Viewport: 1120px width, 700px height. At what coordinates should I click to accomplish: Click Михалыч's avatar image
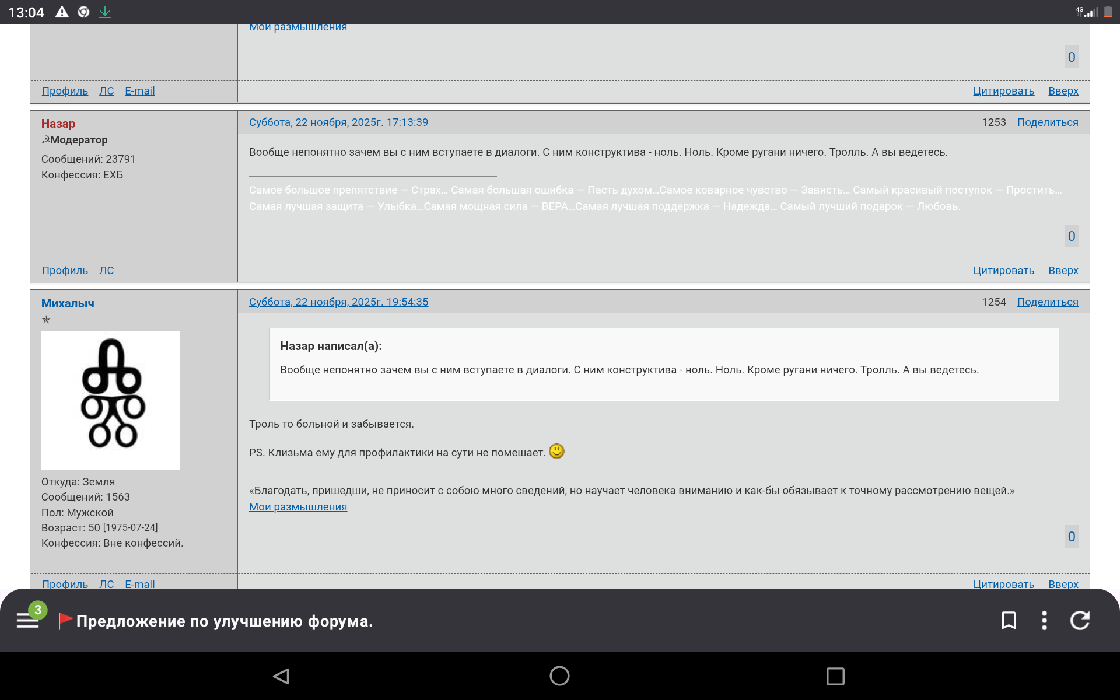click(x=111, y=400)
